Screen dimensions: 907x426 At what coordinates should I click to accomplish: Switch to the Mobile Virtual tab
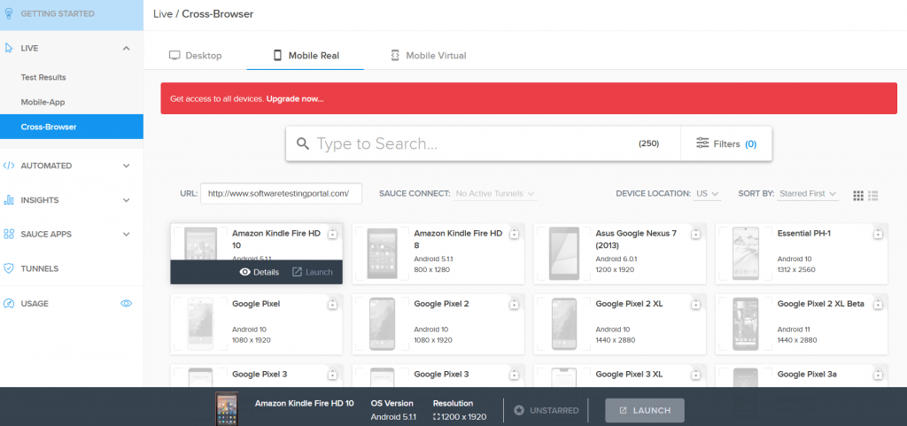click(428, 56)
